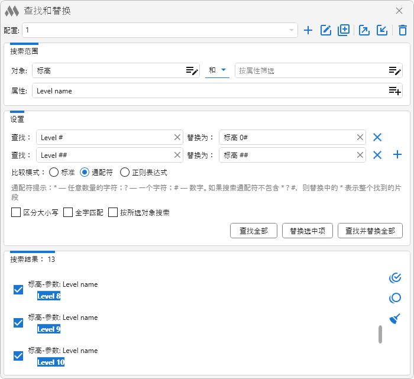414x379 pixels.
Task: Duplicate the current configuration
Action: click(344, 30)
